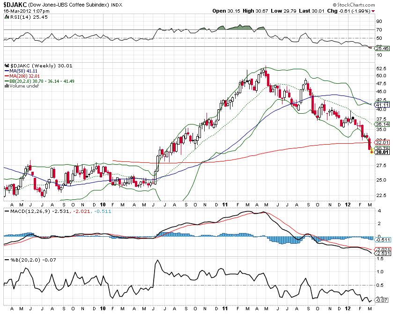Click the red '-2.021' signal value in MACD legend
The width and height of the screenshot is (393, 314).
tap(82, 212)
